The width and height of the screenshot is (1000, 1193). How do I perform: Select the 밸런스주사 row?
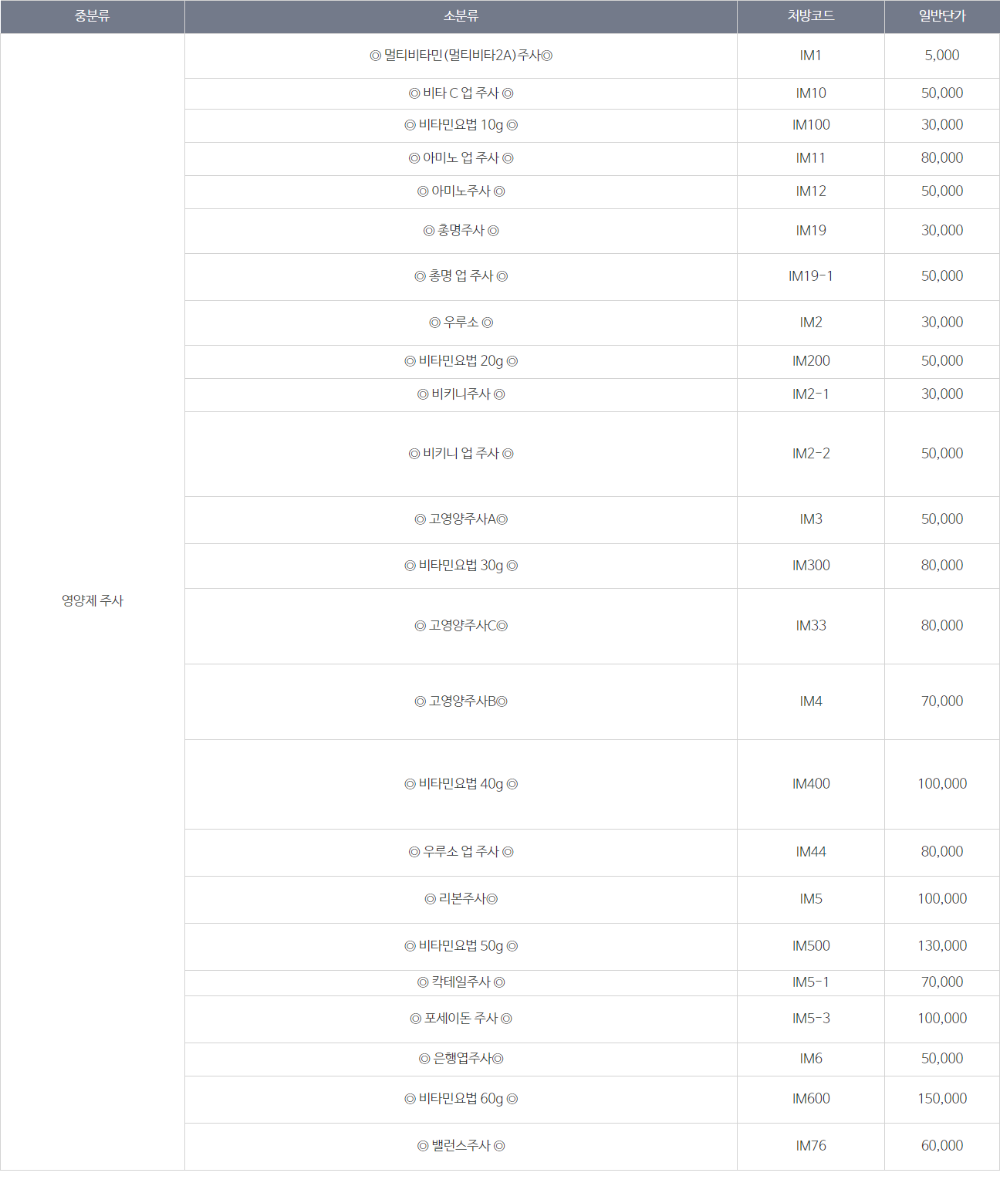click(x=592, y=1147)
